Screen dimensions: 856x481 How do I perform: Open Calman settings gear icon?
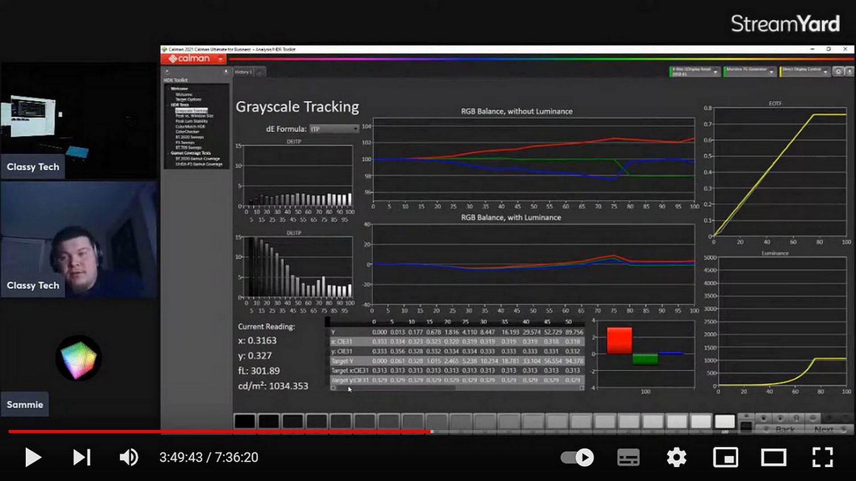point(838,71)
